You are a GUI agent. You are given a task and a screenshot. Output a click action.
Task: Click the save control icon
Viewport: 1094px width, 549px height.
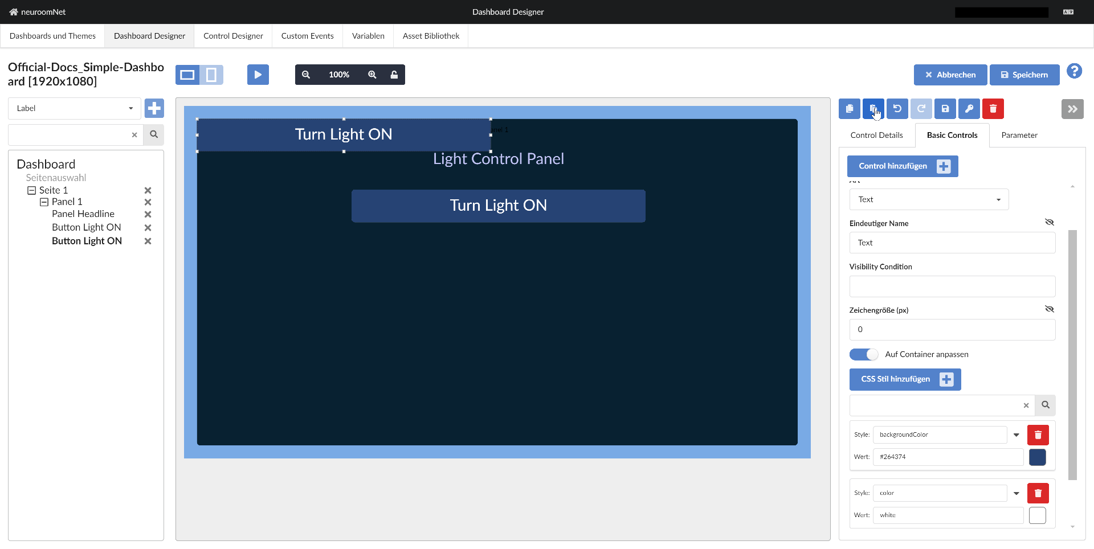pyautogui.click(x=945, y=109)
